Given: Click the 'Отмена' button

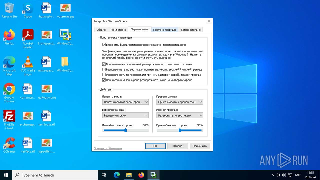Looking at the screenshot, I should click(177, 146).
